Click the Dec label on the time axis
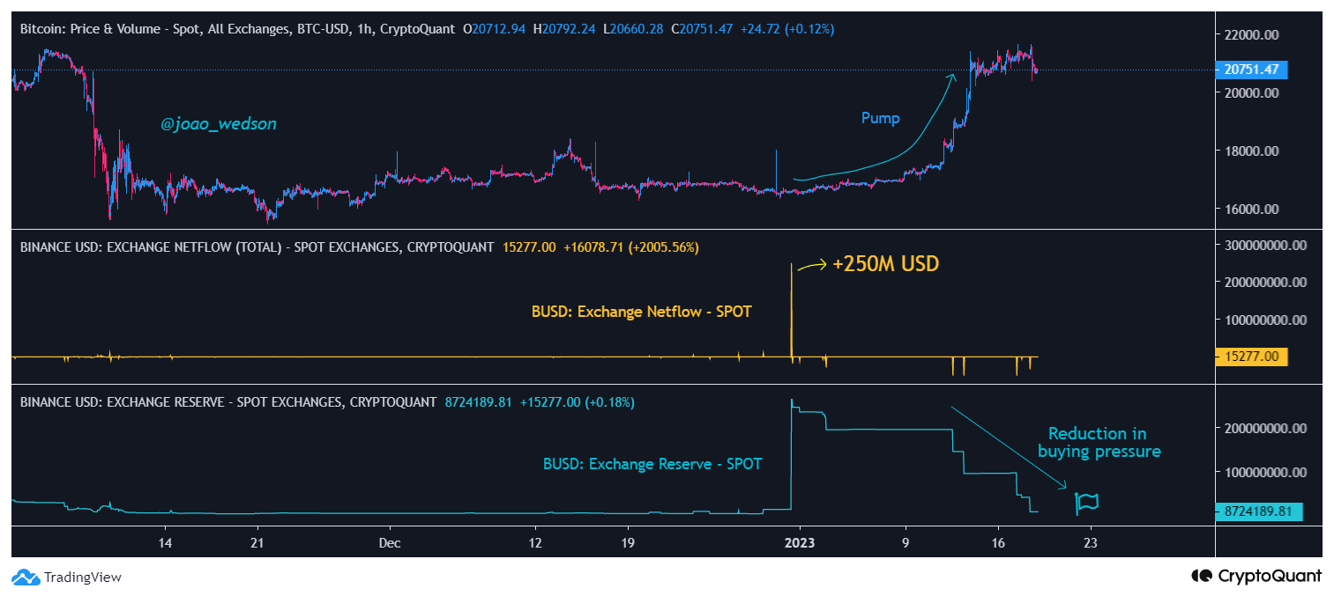Screen dimensions: 1334x596 pyautogui.click(x=389, y=543)
